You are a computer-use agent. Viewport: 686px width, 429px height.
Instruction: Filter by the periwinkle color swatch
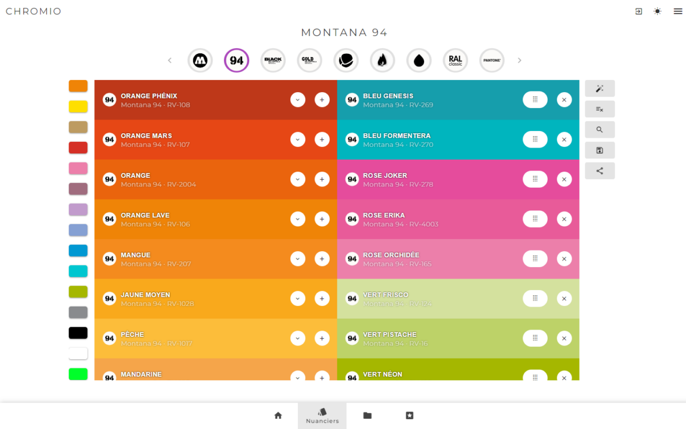tap(78, 230)
